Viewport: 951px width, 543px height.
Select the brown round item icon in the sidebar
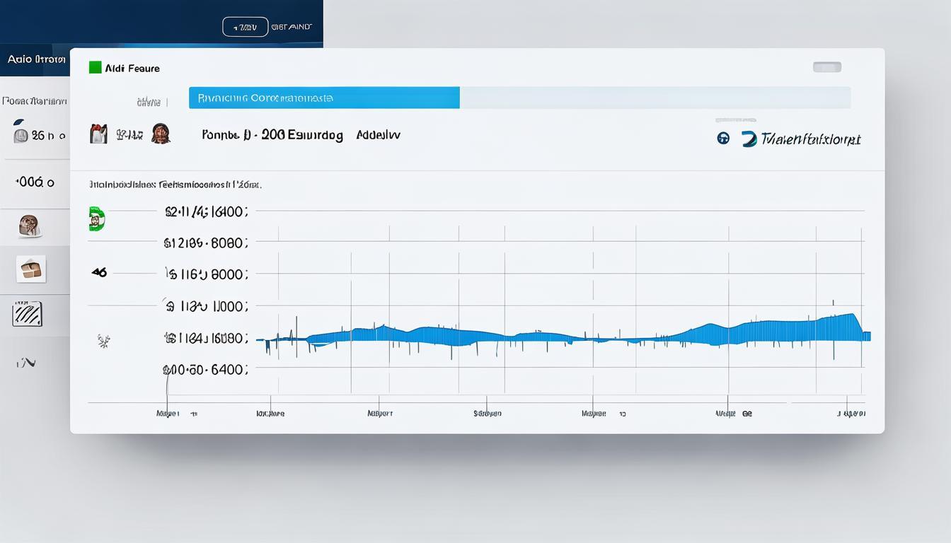(x=29, y=226)
